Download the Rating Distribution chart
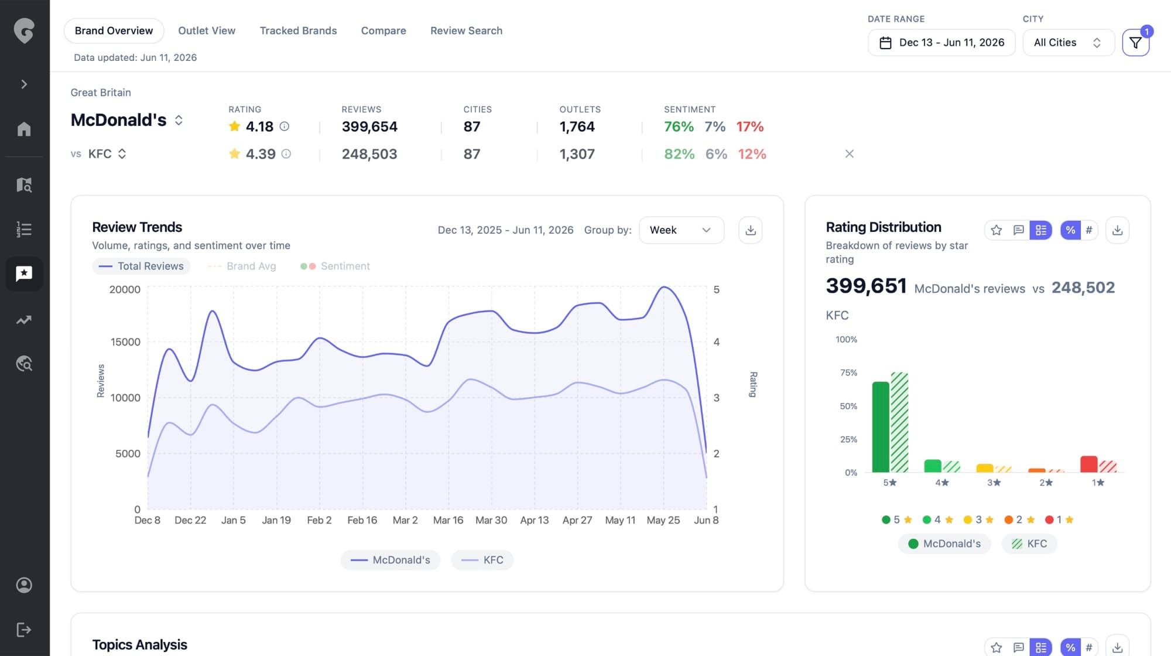The image size is (1171, 656). coord(1117,230)
